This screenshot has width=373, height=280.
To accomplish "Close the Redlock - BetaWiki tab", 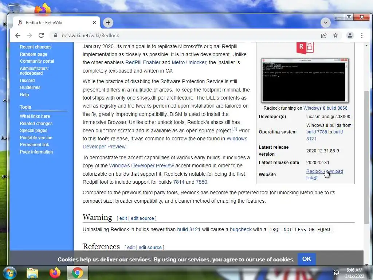I will click(x=94, y=23).
